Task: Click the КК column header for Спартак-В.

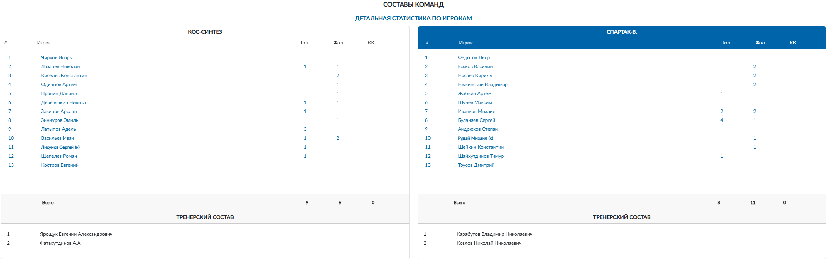Action: 793,43
